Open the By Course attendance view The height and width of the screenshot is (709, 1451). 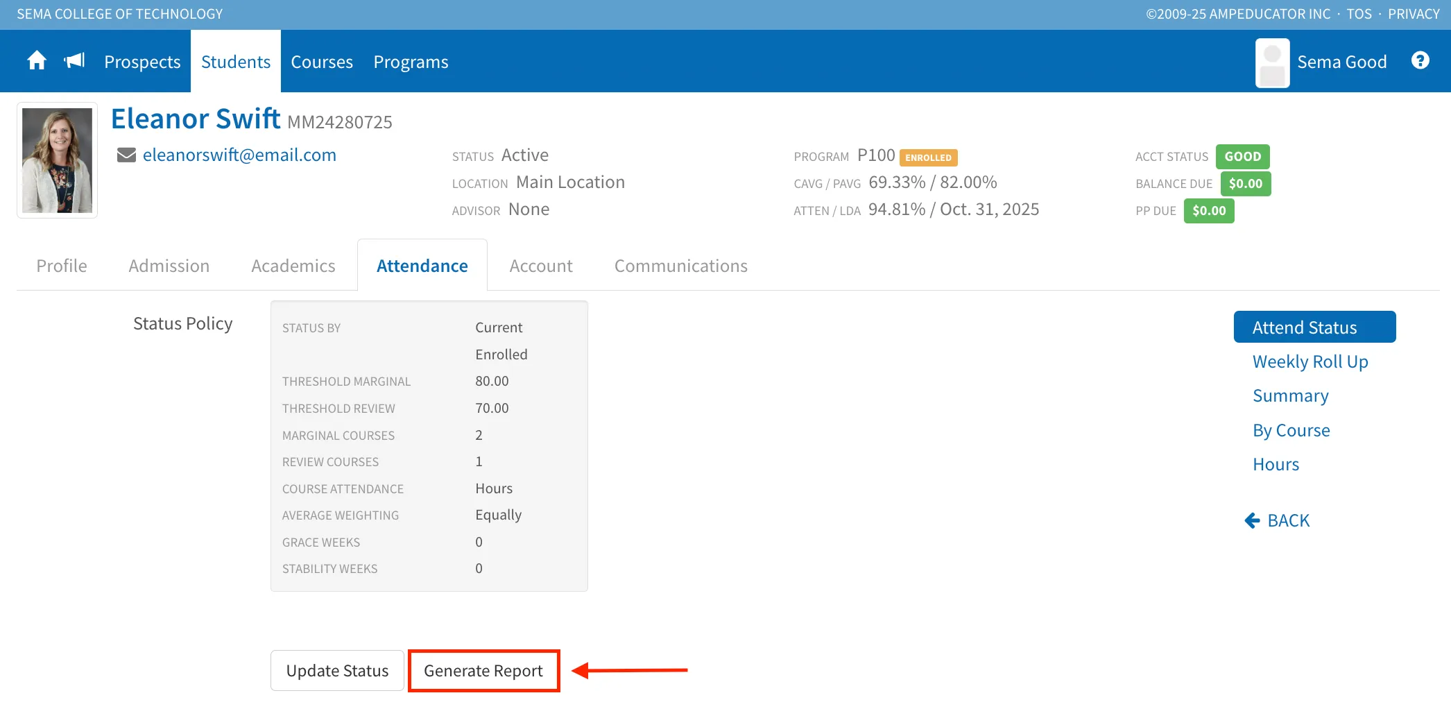(x=1291, y=430)
